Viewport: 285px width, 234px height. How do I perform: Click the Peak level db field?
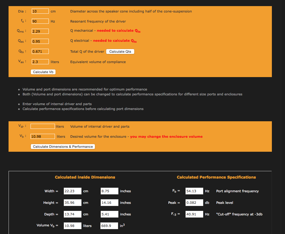point(194,203)
